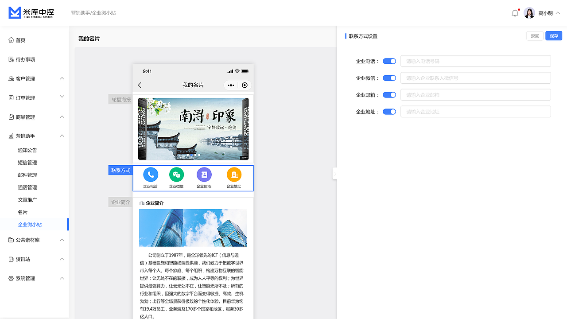Disable the 企业电话 toggle switch
The width and height of the screenshot is (567, 319).
tap(389, 61)
